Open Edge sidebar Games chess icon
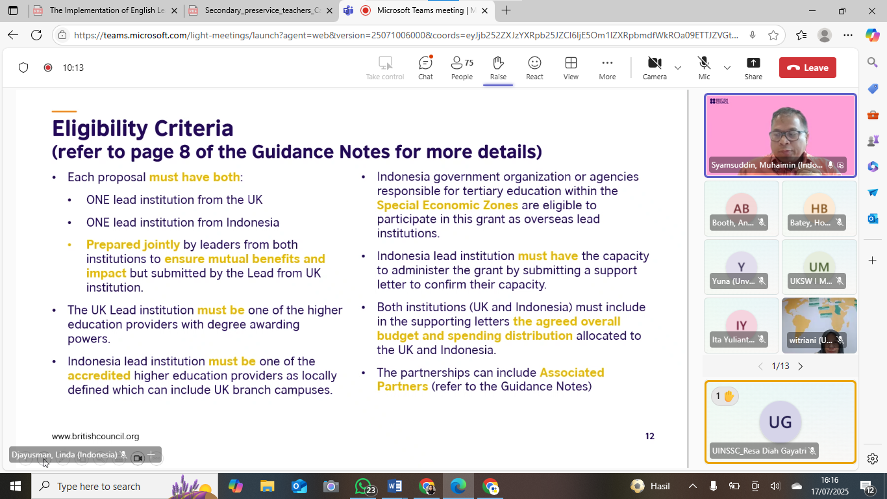The width and height of the screenshot is (887, 499). pyautogui.click(x=872, y=140)
